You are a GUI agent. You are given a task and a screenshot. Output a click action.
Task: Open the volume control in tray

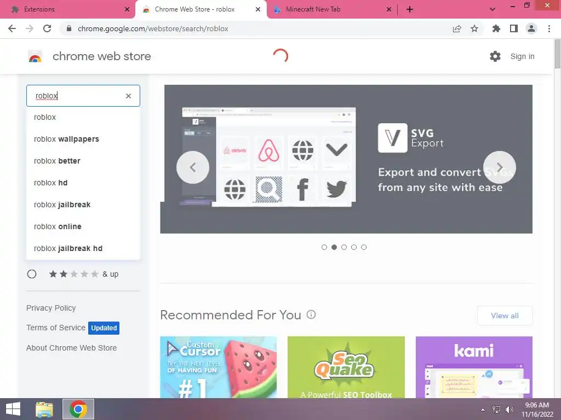[x=509, y=410]
